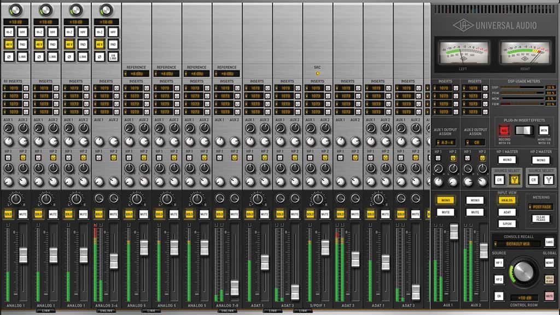560x315 pixels.
Task: Disable HP 2 send on ANALOG 3-4
Action: pos(114,157)
